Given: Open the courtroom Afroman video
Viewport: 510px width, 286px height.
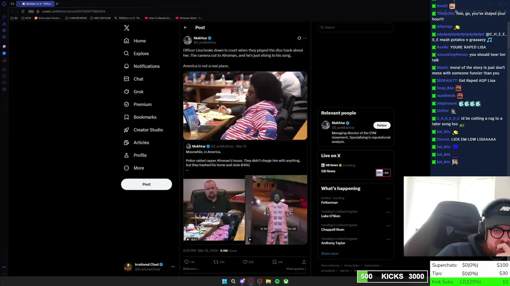Looking at the screenshot, I should click(x=245, y=106).
